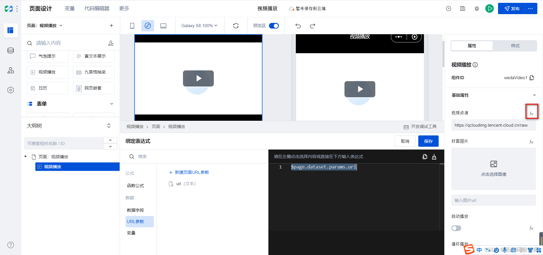Play the video in the preview pane
The height and width of the screenshot is (255, 543).
pos(360,89)
